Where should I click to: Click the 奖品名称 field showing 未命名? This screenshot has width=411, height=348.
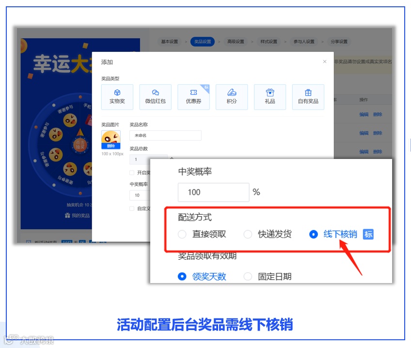pos(165,136)
